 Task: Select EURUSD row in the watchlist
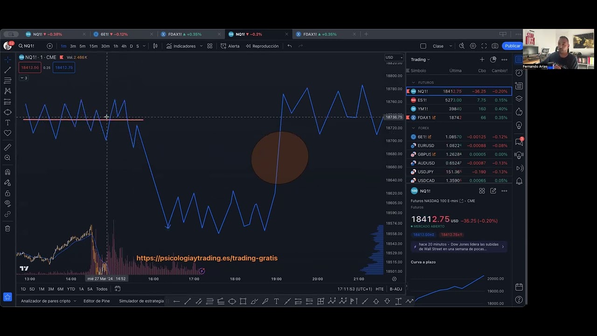pos(459,146)
